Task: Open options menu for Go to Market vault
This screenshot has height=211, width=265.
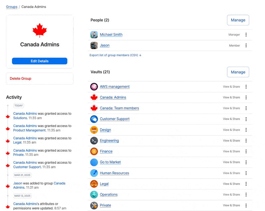Action: pos(246,162)
